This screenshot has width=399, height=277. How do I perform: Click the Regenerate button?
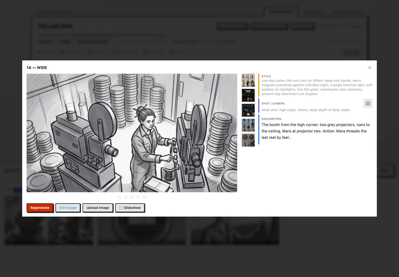[40, 208]
